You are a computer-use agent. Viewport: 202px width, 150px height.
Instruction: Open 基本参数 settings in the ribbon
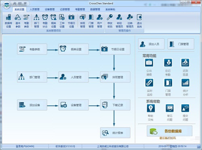pos(18,21)
